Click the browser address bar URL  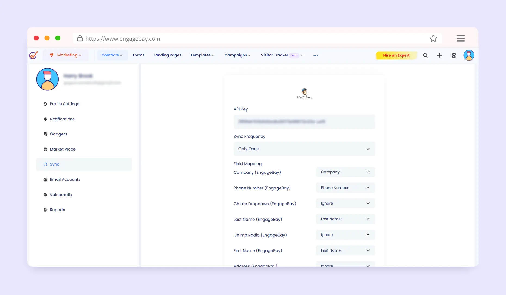click(x=123, y=39)
